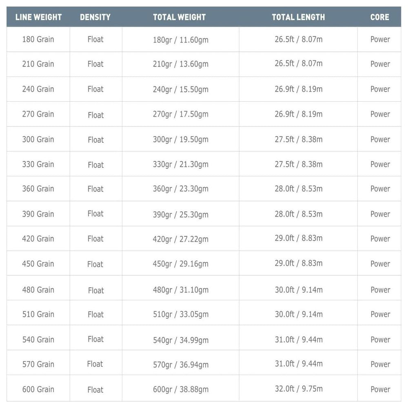Screen dimensions: 408x408
Task: Select the 540 Grain line weight
Action: tap(38, 339)
